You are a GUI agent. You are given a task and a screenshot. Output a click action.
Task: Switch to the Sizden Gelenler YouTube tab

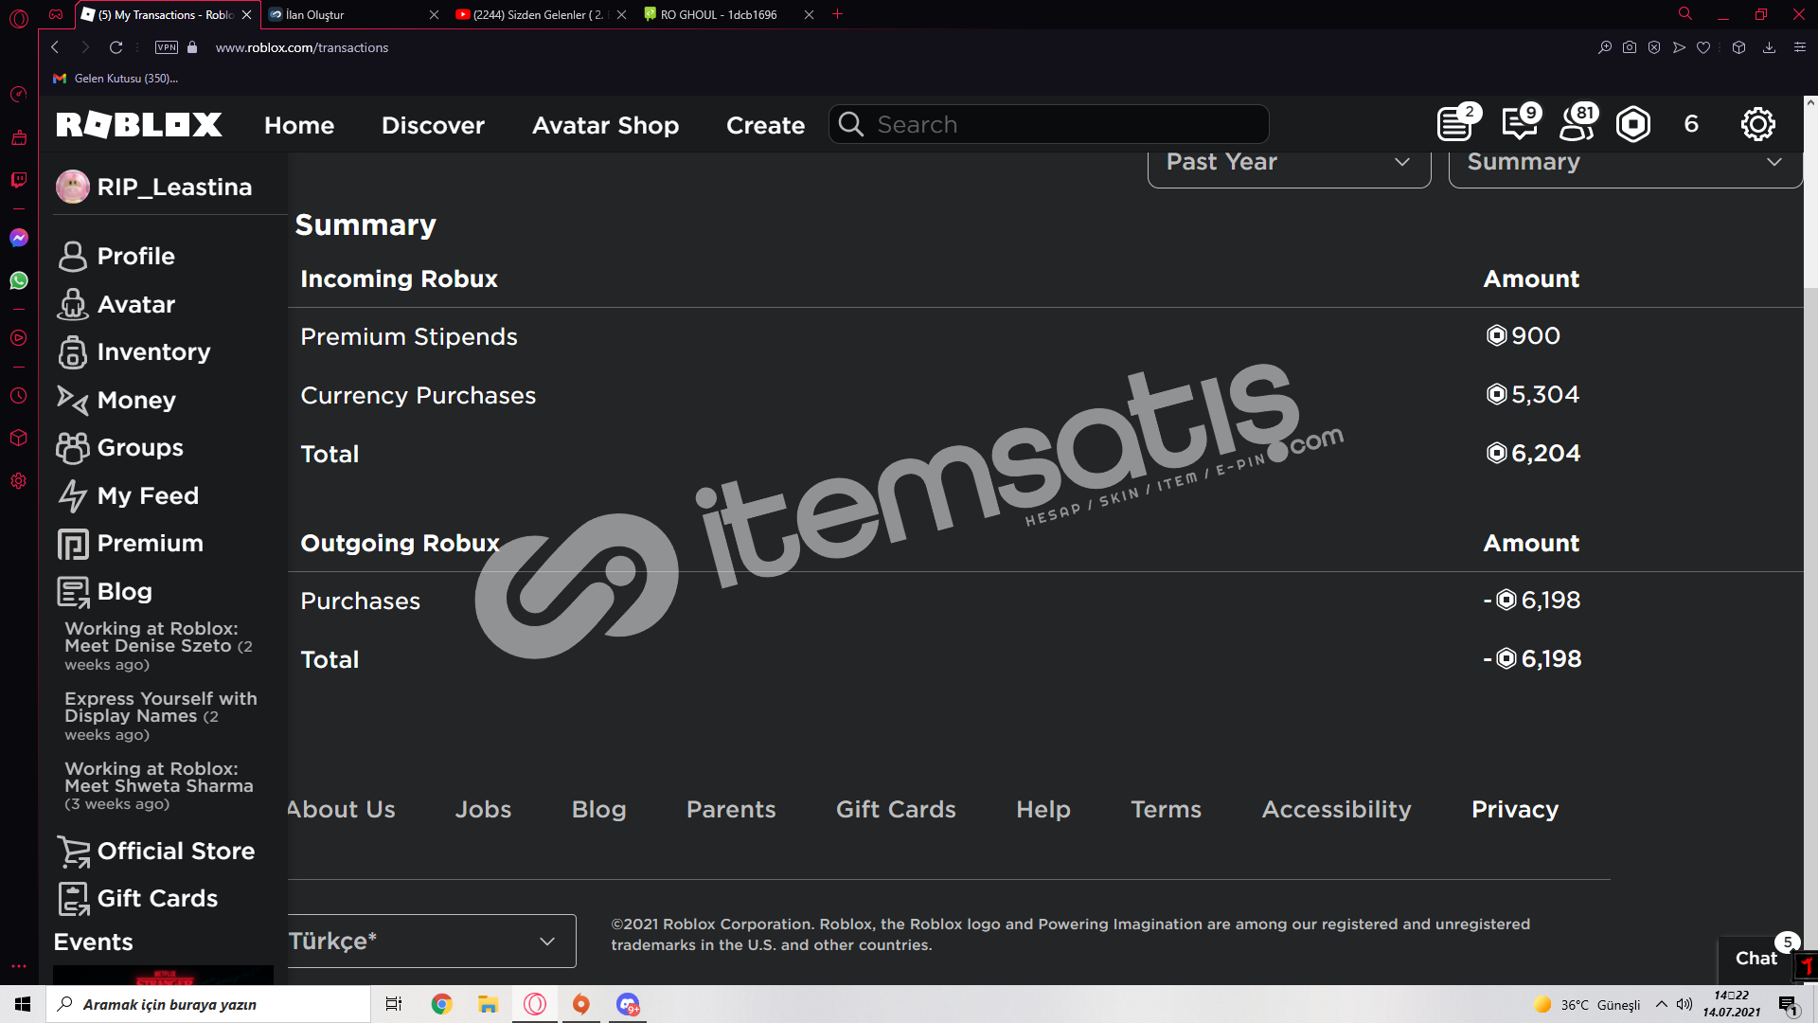click(540, 14)
